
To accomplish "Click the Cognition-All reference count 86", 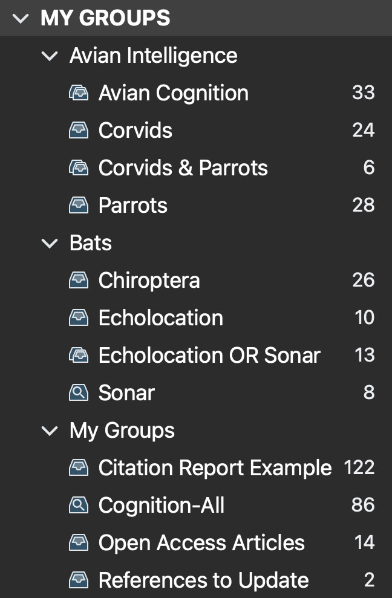I will [x=363, y=505].
